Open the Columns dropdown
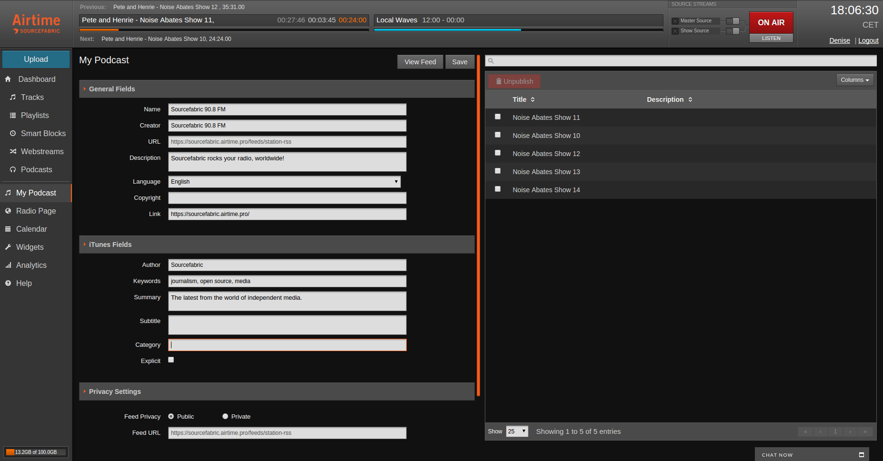 (x=854, y=80)
